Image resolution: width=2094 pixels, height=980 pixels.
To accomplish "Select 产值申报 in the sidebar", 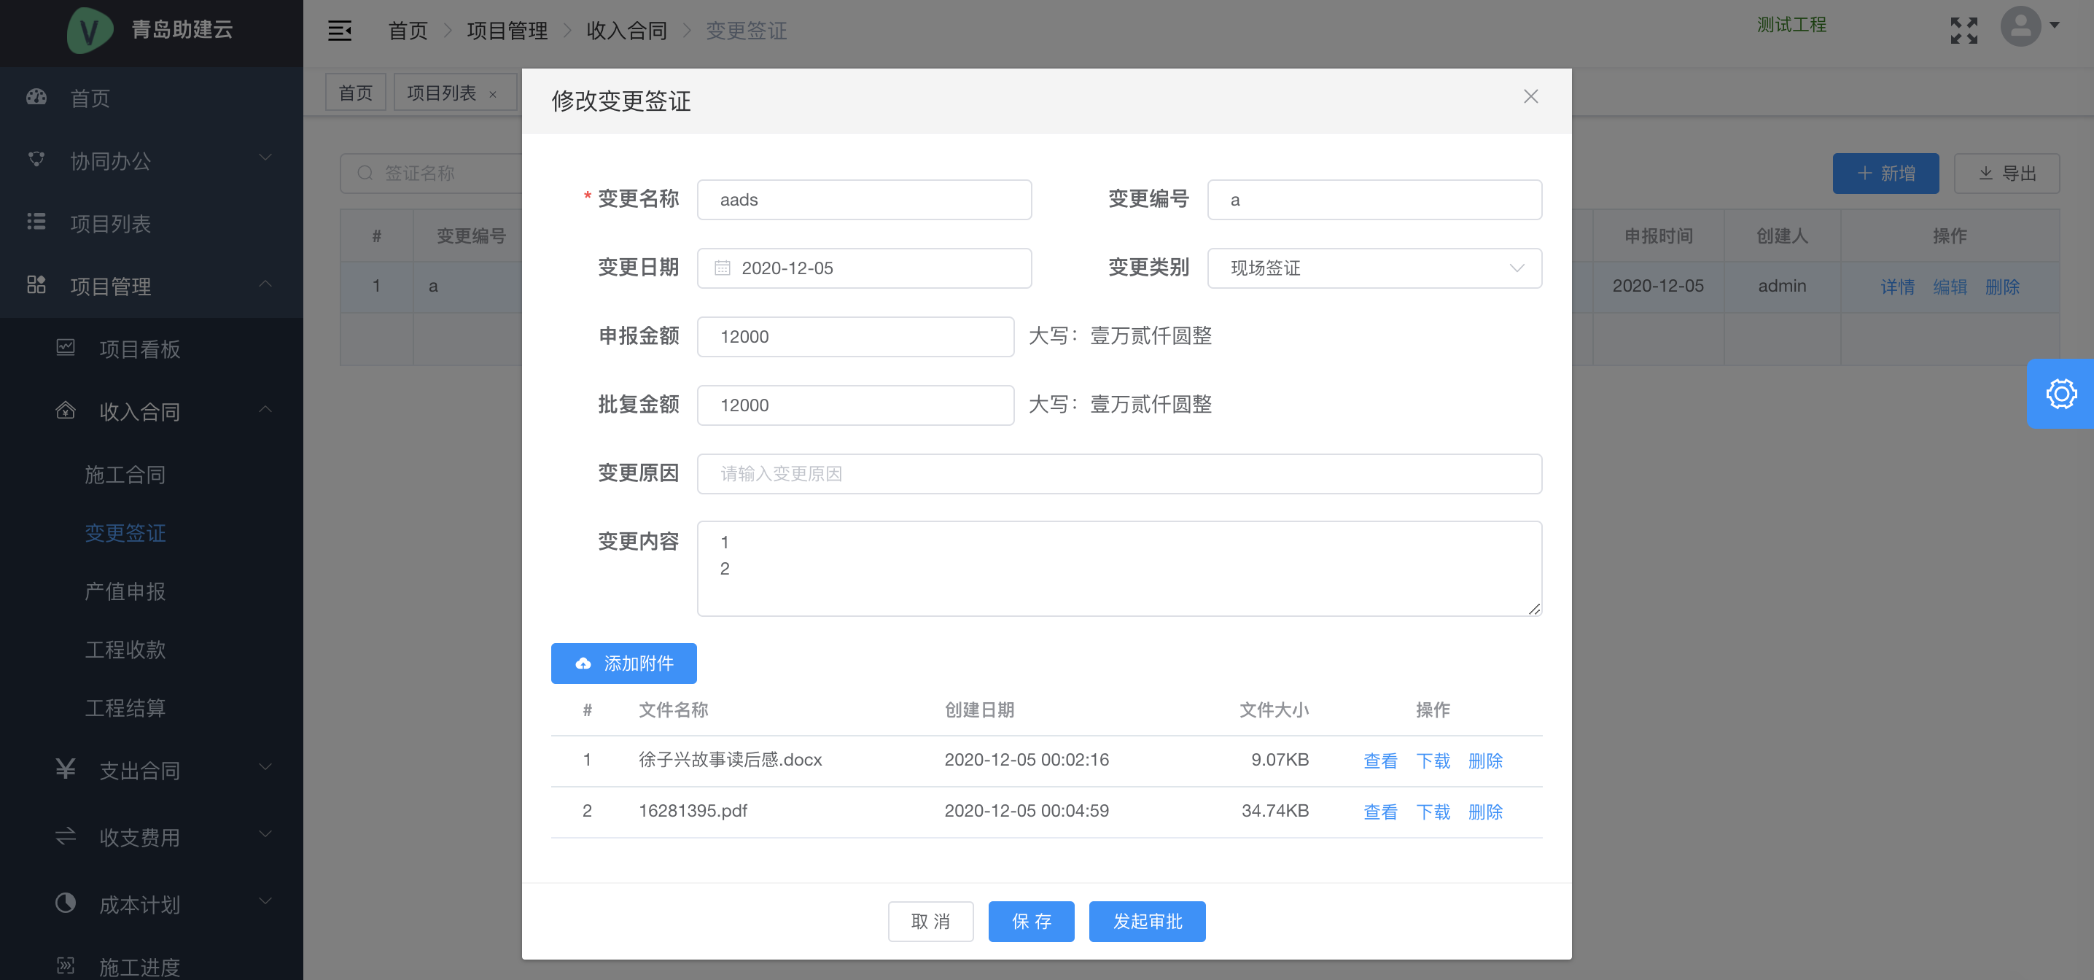I will tap(125, 591).
